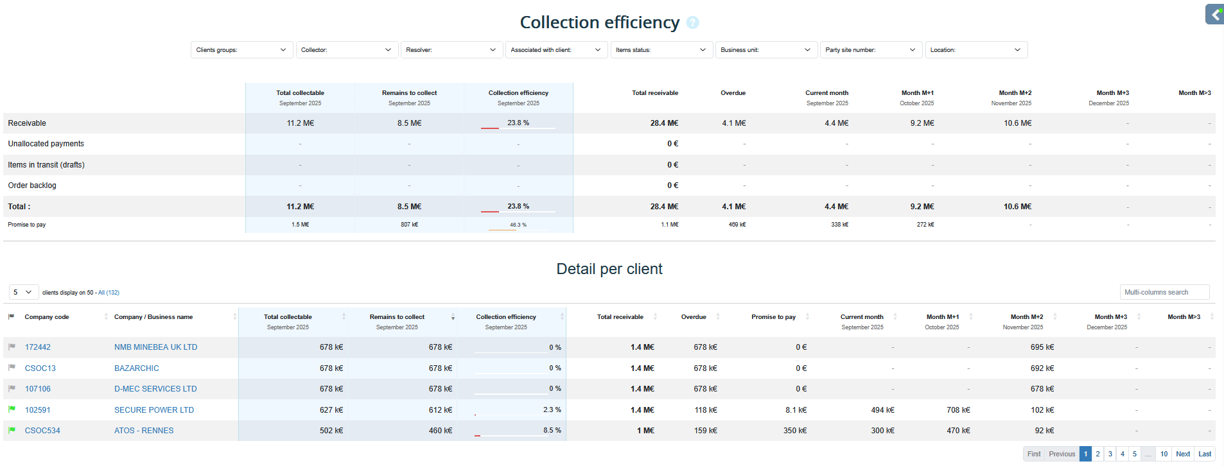Viewport: 1224px width, 466px height.
Task: Open the Clients groups dropdown
Action: pyautogui.click(x=241, y=50)
